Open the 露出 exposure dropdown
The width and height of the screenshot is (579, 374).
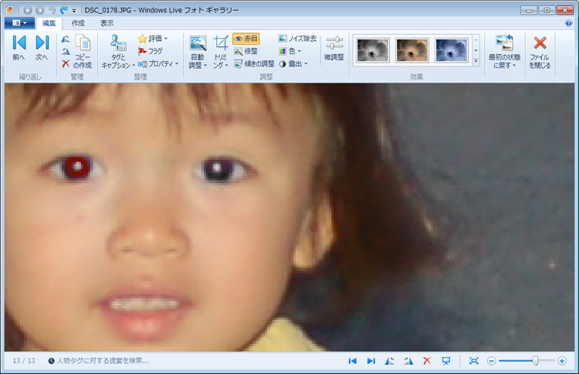pos(293,64)
